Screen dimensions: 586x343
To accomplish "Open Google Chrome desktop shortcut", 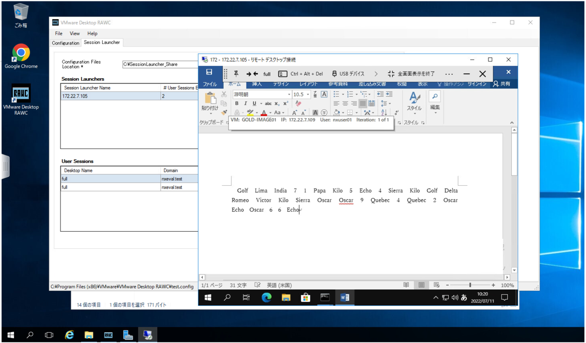I will [x=21, y=57].
